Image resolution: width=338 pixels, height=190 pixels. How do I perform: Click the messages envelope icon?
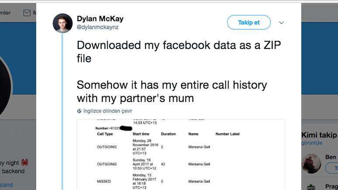[27, 13]
